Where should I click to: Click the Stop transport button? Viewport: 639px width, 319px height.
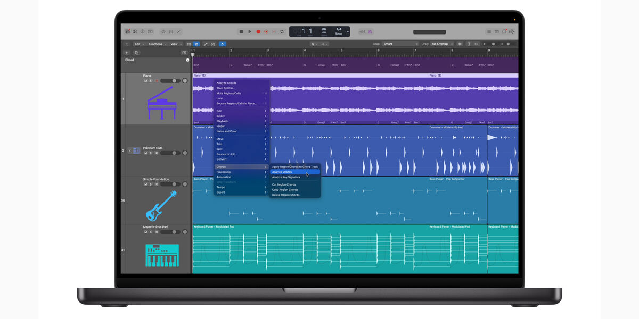coord(241,32)
